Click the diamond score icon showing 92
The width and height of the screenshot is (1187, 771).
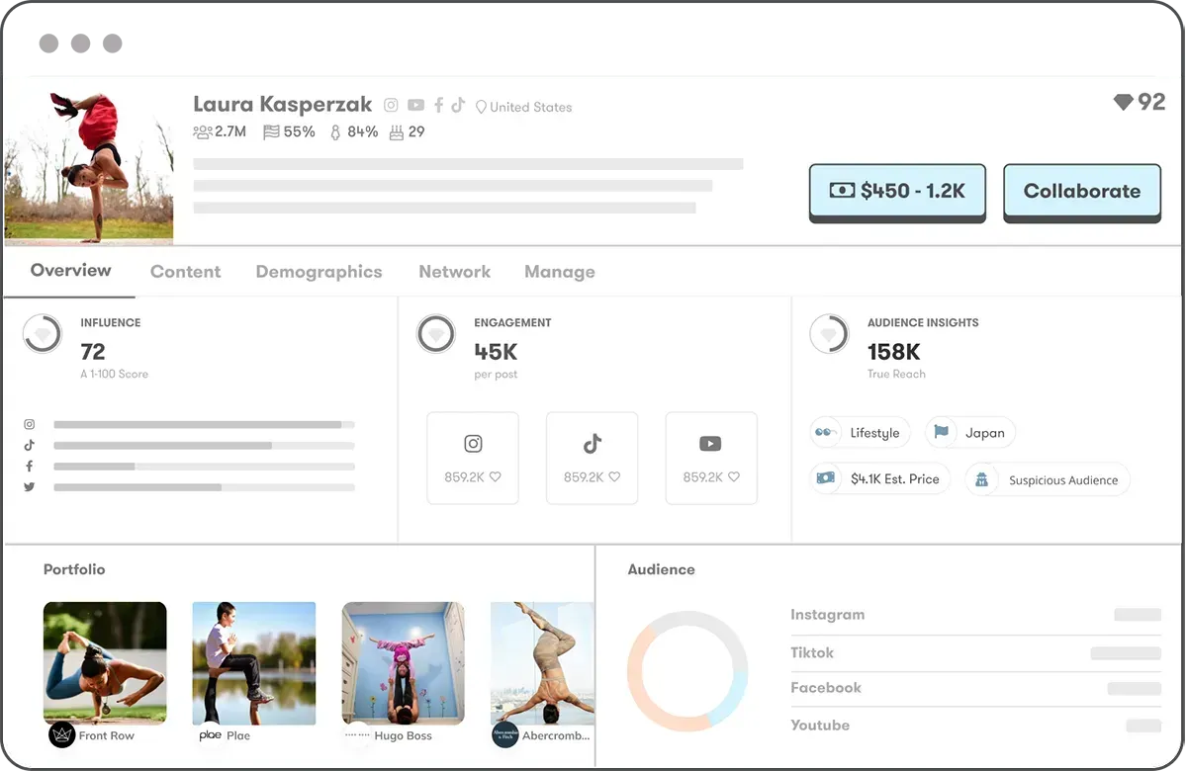click(x=1123, y=102)
